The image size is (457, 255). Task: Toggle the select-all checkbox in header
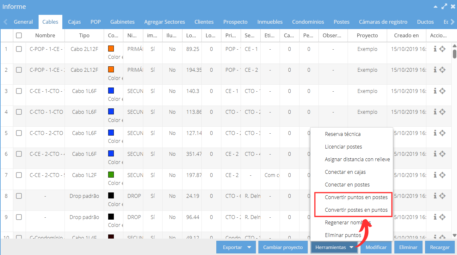[19, 35]
